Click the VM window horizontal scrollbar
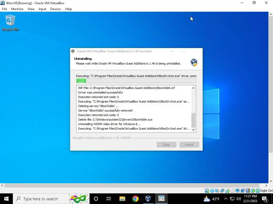Viewport: 273px width, 204px height. tap(132, 185)
